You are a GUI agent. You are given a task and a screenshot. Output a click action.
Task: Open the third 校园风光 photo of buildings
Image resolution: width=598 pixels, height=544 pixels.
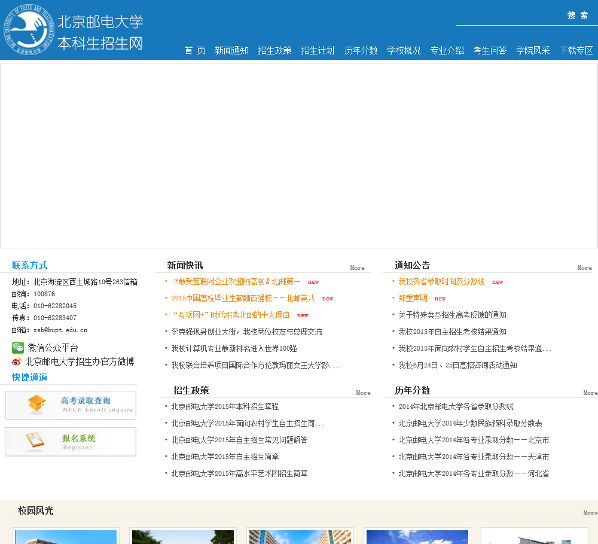pyautogui.click(x=300, y=537)
